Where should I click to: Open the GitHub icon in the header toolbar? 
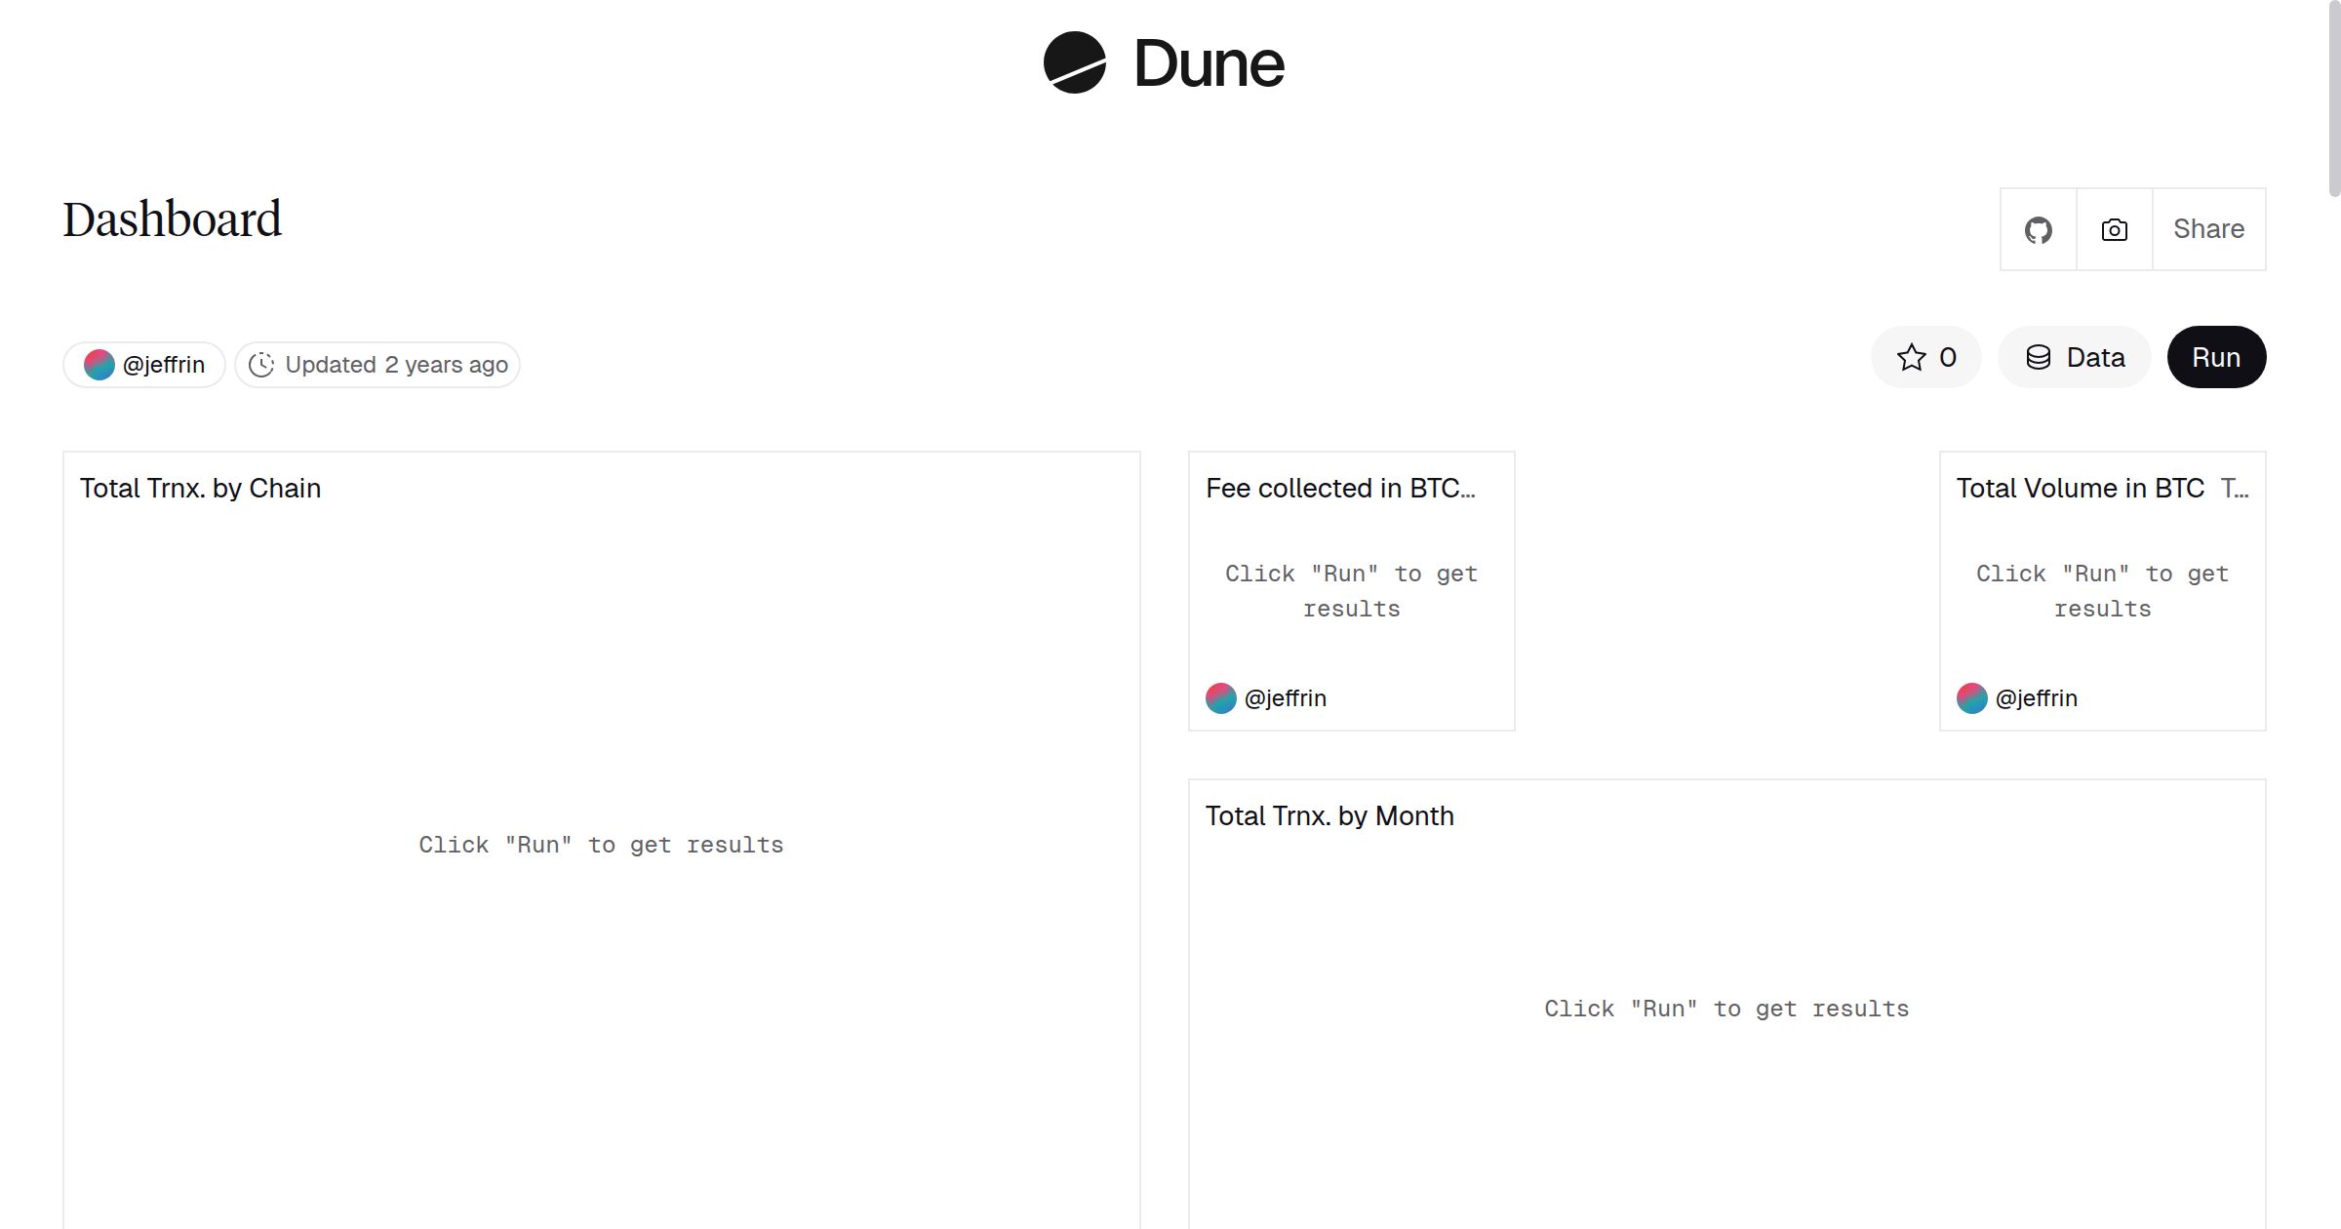[2038, 229]
